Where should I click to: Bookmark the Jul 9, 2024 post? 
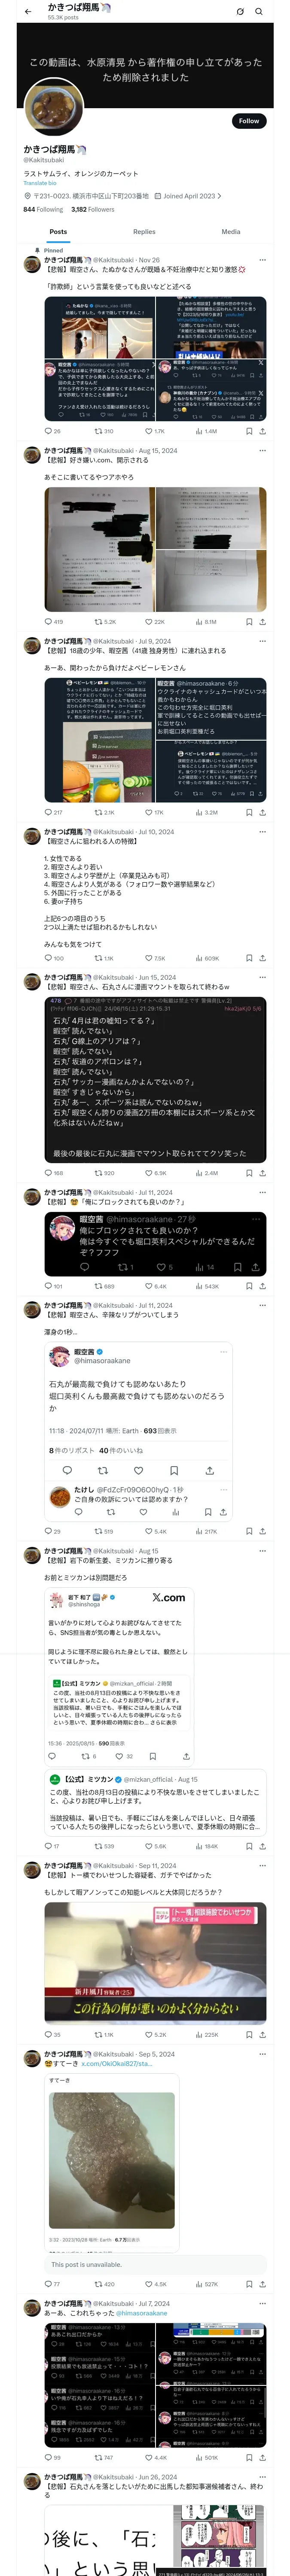click(247, 812)
